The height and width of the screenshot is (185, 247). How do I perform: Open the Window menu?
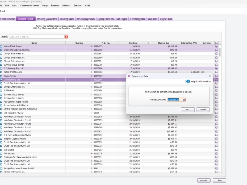[66, 6]
